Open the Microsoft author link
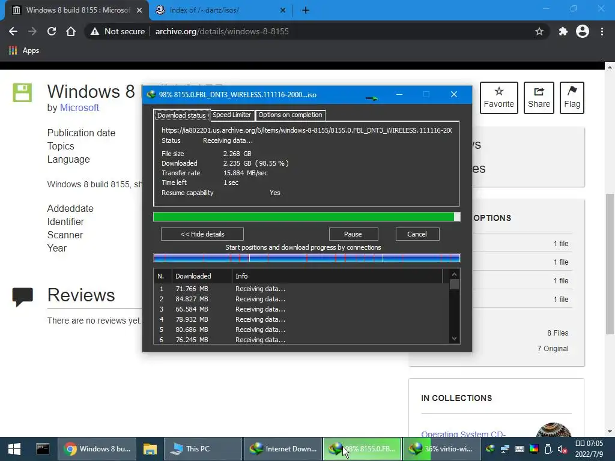615x461 pixels. click(79, 107)
